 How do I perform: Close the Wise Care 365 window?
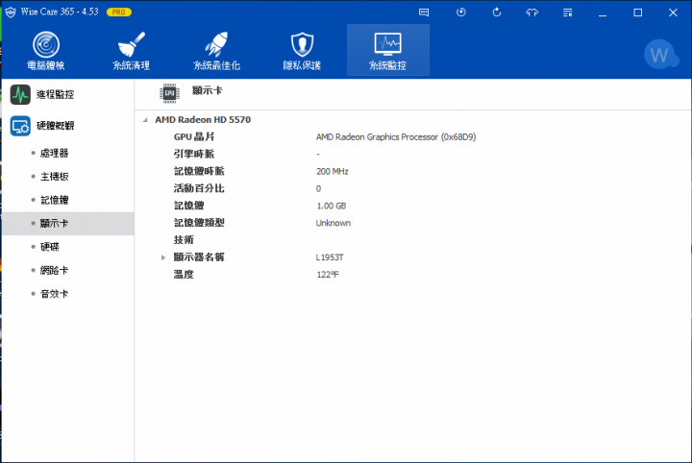coord(673,12)
